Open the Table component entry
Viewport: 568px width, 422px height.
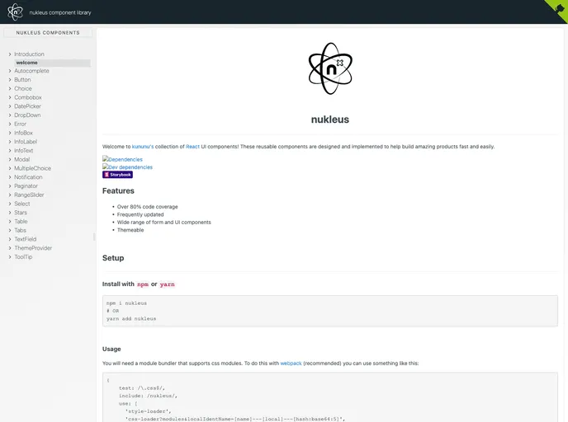(21, 222)
